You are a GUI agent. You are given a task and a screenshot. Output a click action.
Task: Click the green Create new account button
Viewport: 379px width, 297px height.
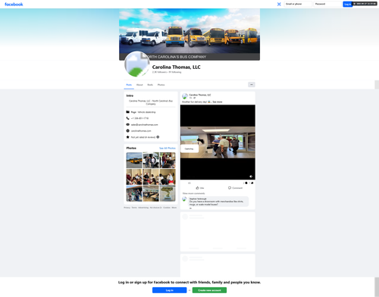tap(209, 290)
